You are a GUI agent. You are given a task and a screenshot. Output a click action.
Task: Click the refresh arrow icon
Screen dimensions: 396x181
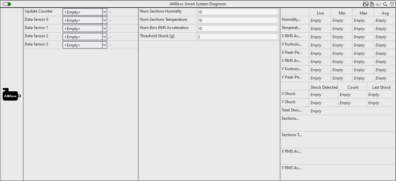coord(385,4)
